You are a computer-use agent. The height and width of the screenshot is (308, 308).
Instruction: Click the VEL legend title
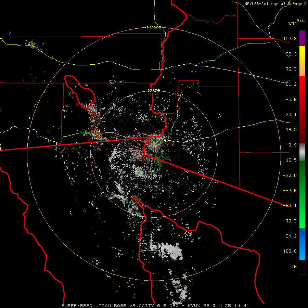pyautogui.click(x=300, y=21)
